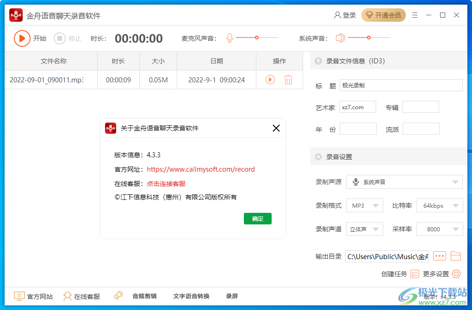Viewport: 472px width, 310px height.
Task: Click the 创建任务 task list icon
Action: point(415,274)
